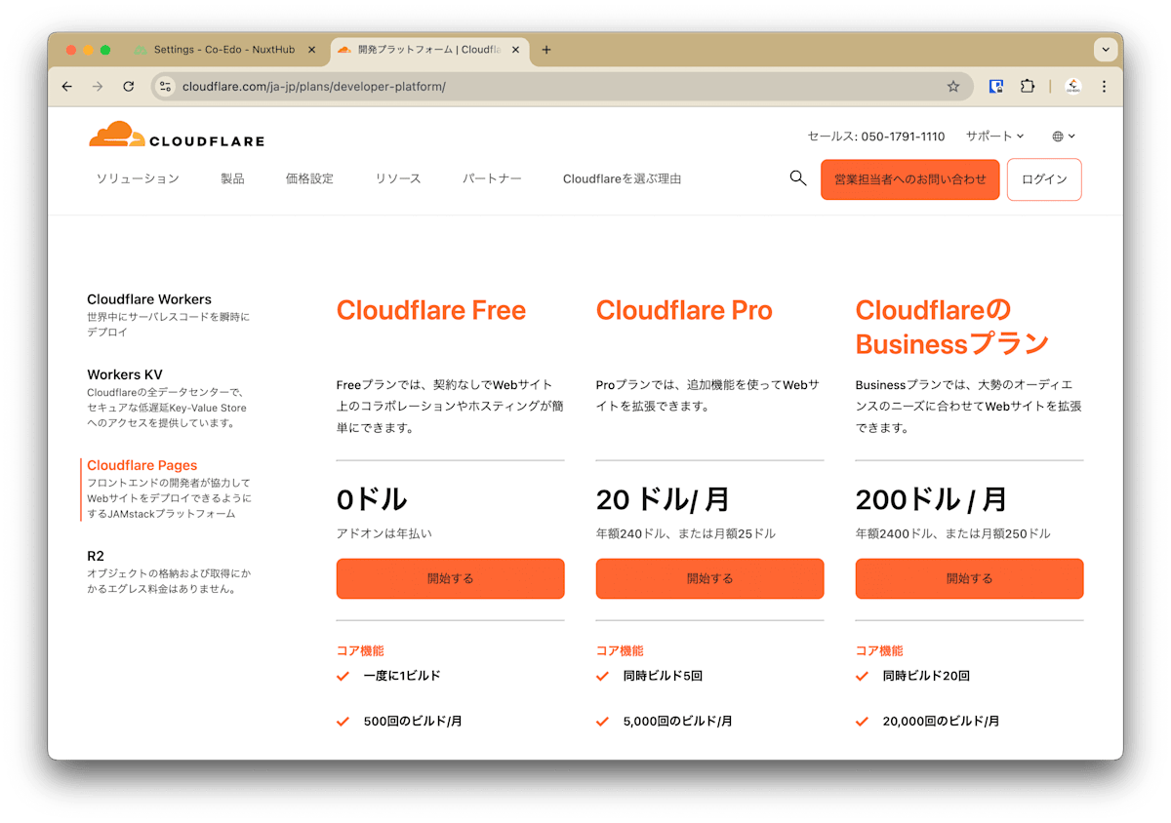Reload the page with refresh icon
The width and height of the screenshot is (1171, 823).
(128, 87)
